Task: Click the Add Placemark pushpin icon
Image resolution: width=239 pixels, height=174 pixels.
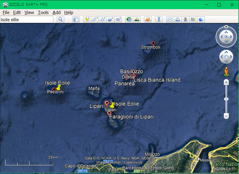Action: [87, 19]
